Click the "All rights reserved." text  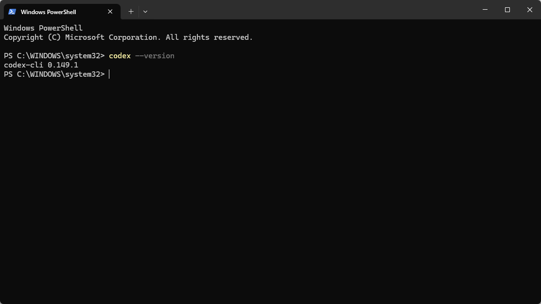coord(209,37)
